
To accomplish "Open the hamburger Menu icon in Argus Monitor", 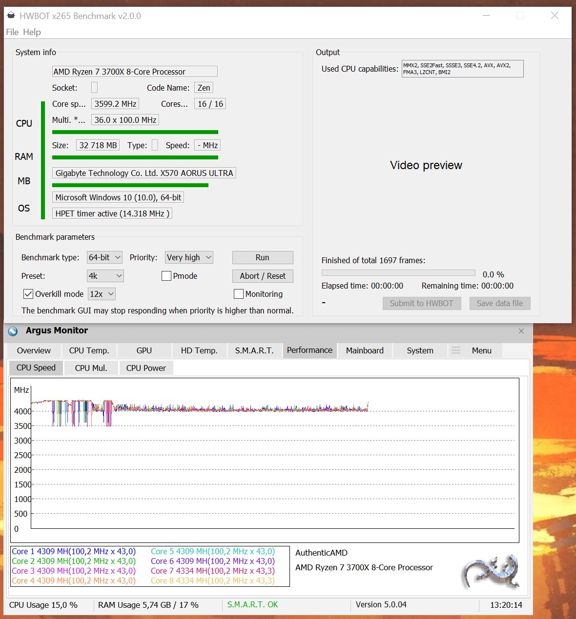I will tap(456, 350).
